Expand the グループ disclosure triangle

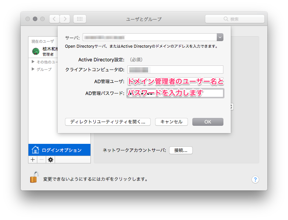tap(33, 69)
